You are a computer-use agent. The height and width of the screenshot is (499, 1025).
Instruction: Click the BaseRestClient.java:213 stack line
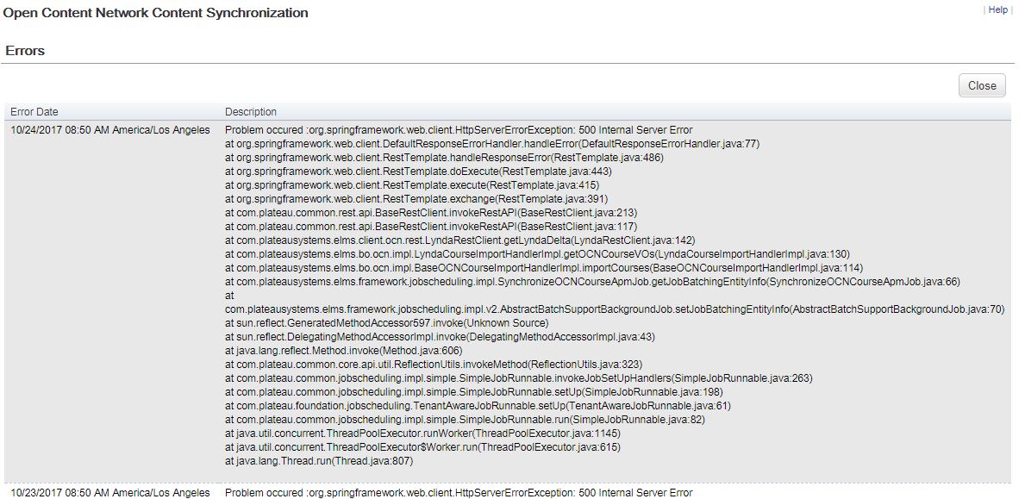pos(431,213)
